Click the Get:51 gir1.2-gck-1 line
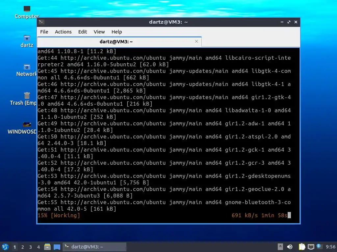The height and width of the screenshot is (252, 337). [164, 153]
